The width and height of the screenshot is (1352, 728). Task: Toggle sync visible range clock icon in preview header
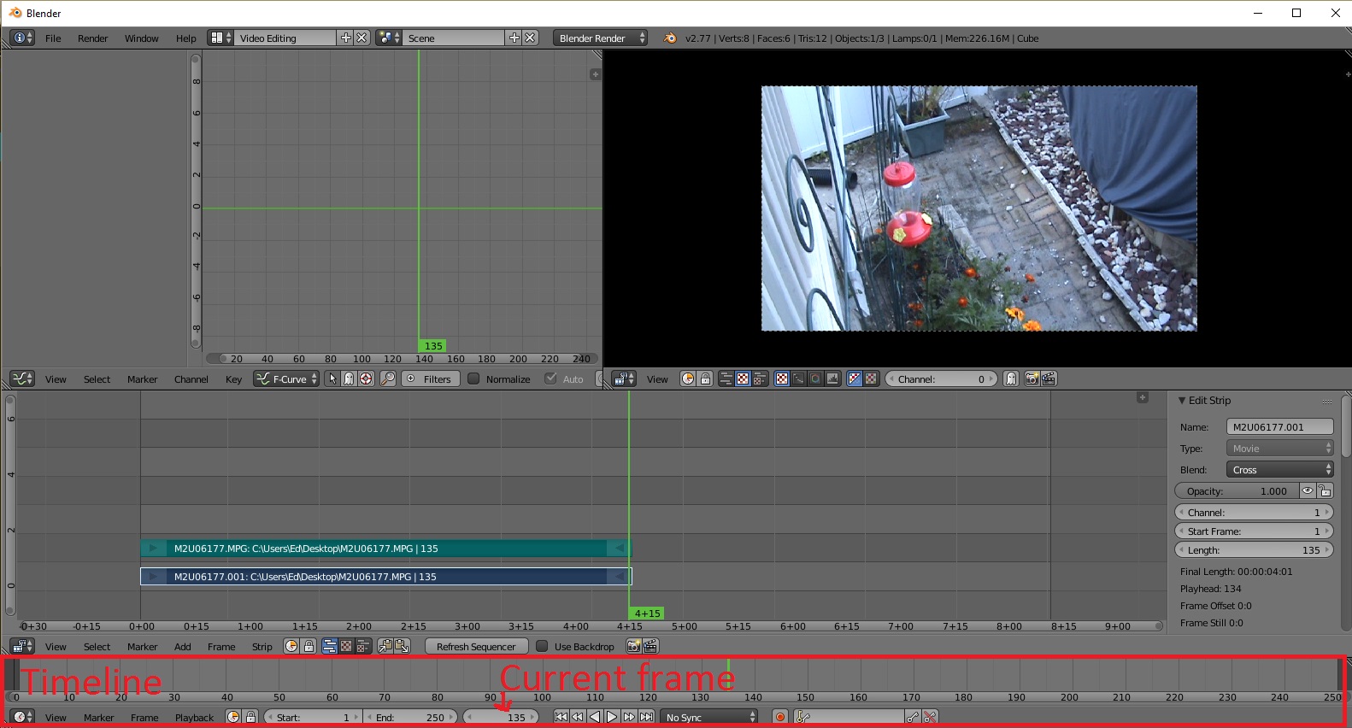(688, 379)
